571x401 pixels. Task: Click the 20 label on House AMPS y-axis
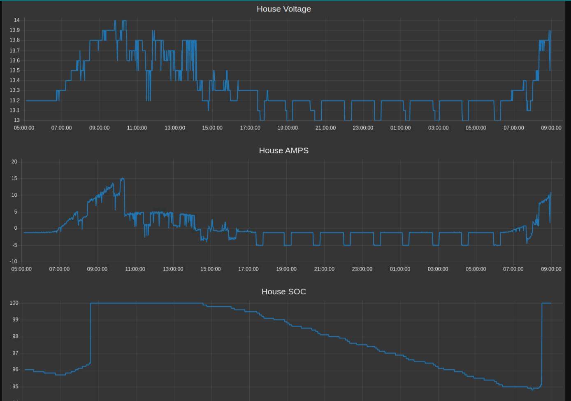[14, 162]
